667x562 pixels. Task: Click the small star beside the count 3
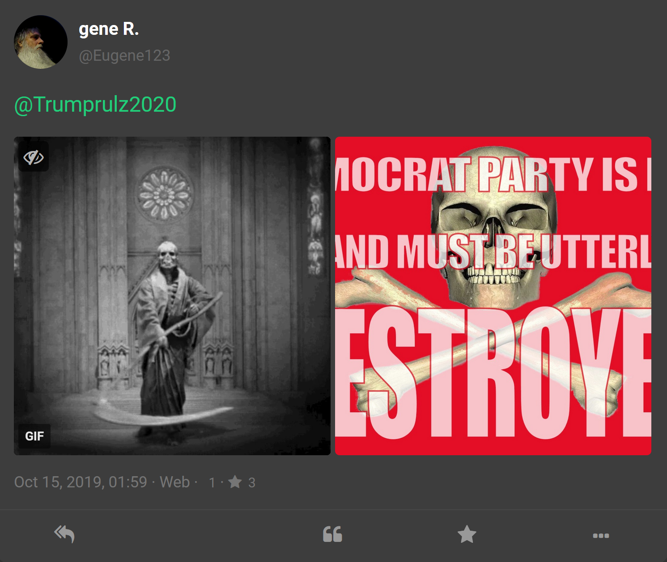click(235, 482)
